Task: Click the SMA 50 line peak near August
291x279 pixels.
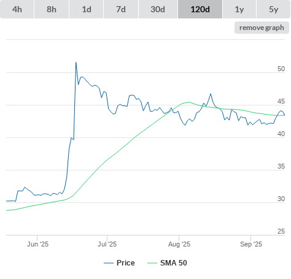Action: tap(189, 102)
